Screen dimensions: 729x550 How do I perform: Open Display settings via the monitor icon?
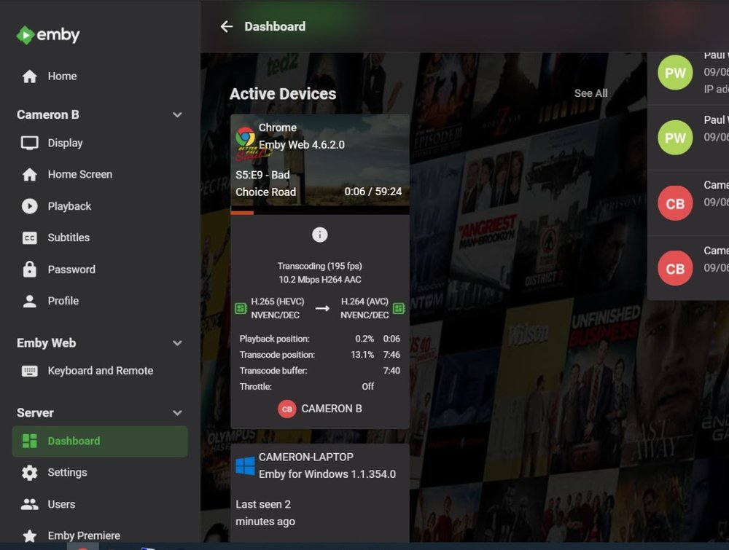pos(29,143)
